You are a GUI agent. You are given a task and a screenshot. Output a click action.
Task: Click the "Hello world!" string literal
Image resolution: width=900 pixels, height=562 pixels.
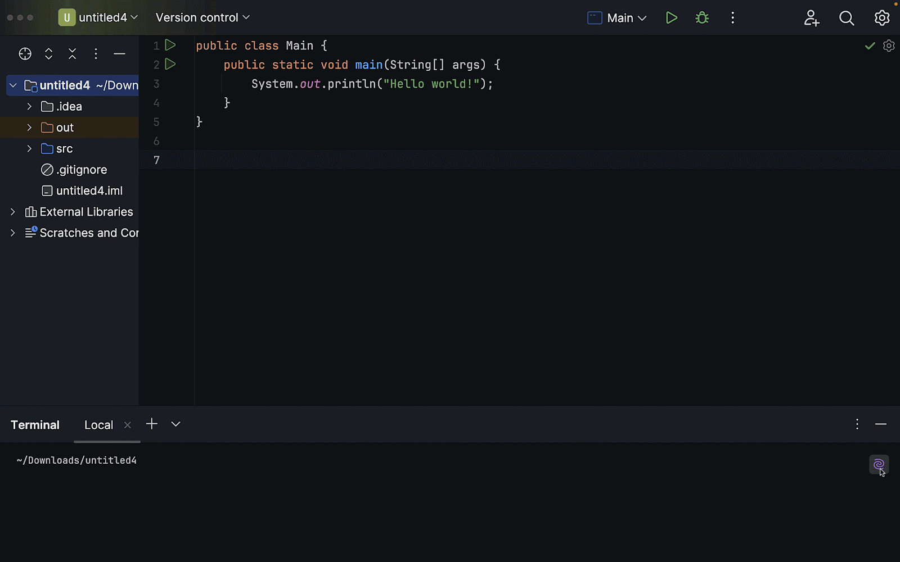431,84
